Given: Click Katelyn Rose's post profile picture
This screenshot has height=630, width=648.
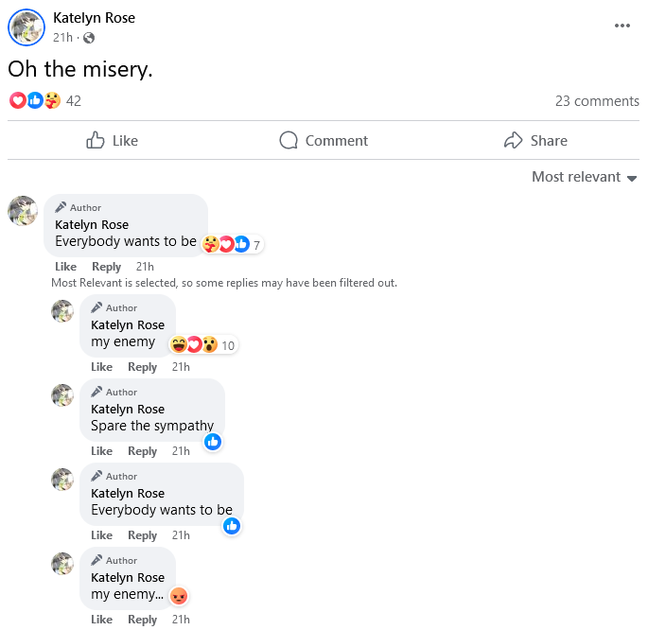Looking at the screenshot, I should pos(26,27).
